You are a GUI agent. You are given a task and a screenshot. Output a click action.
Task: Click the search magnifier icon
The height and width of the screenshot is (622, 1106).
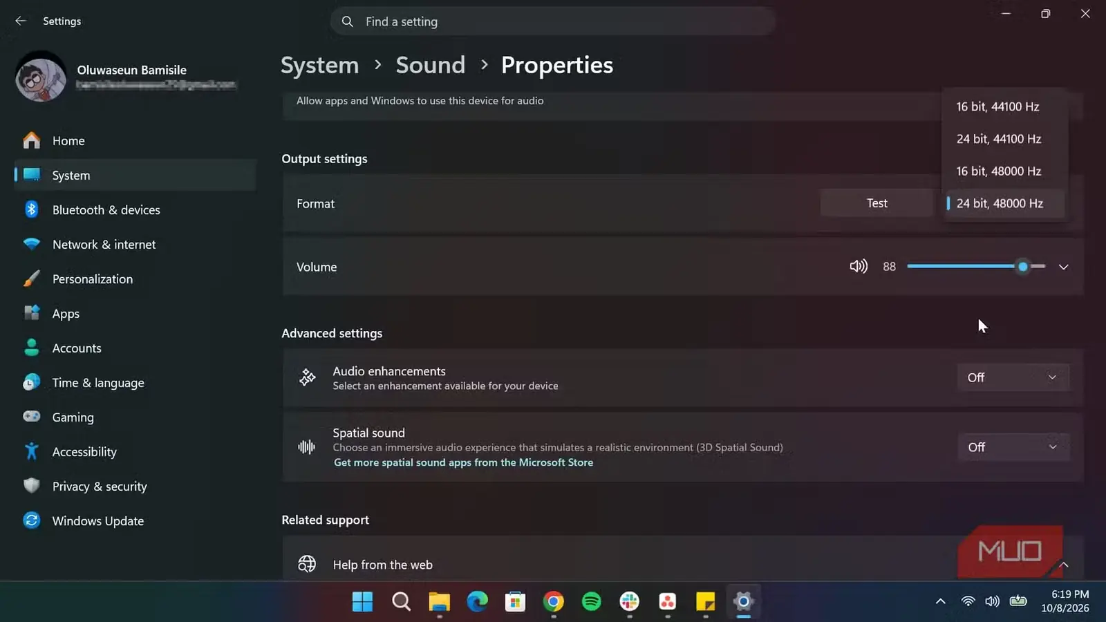tap(347, 21)
